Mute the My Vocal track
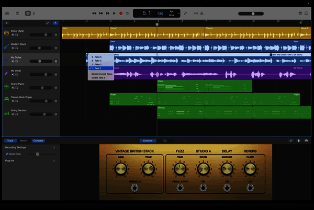Screen dimensions: 314x210 point(13,75)
